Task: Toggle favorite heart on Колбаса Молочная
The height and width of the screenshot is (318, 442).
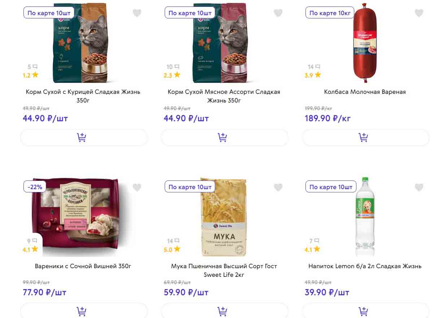Action: pos(419,13)
